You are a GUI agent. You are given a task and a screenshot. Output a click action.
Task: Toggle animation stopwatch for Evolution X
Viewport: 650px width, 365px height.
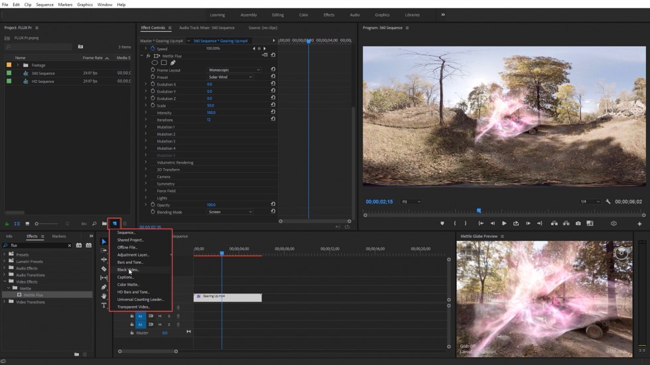tap(153, 84)
